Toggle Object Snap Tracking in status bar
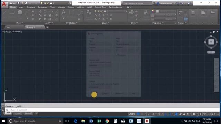This screenshot has height=124, width=221. click(x=166, y=114)
